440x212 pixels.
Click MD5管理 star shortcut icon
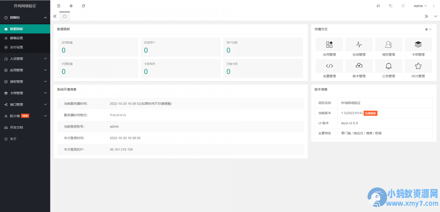pos(418,66)
